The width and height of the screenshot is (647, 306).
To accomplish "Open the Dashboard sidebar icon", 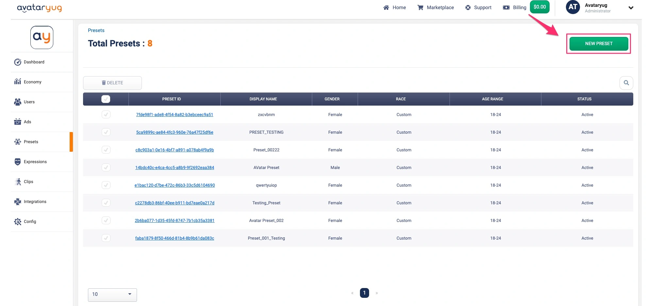I will [18, 62].
